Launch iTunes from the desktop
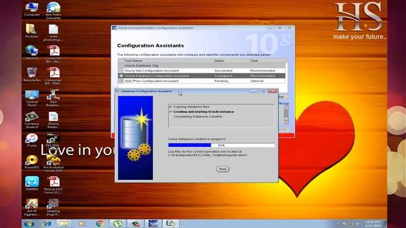Image resolution: width=406 pixels, height=228 pixels. click(x=32, y=141)
